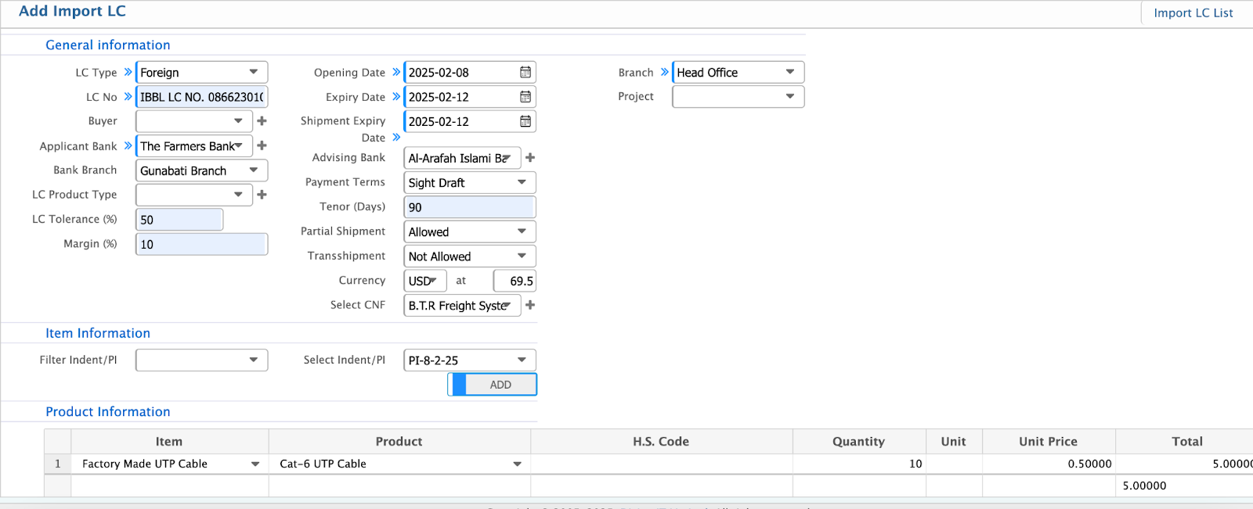
Task: Click the Item column header
Action: (x=168, y=441)
